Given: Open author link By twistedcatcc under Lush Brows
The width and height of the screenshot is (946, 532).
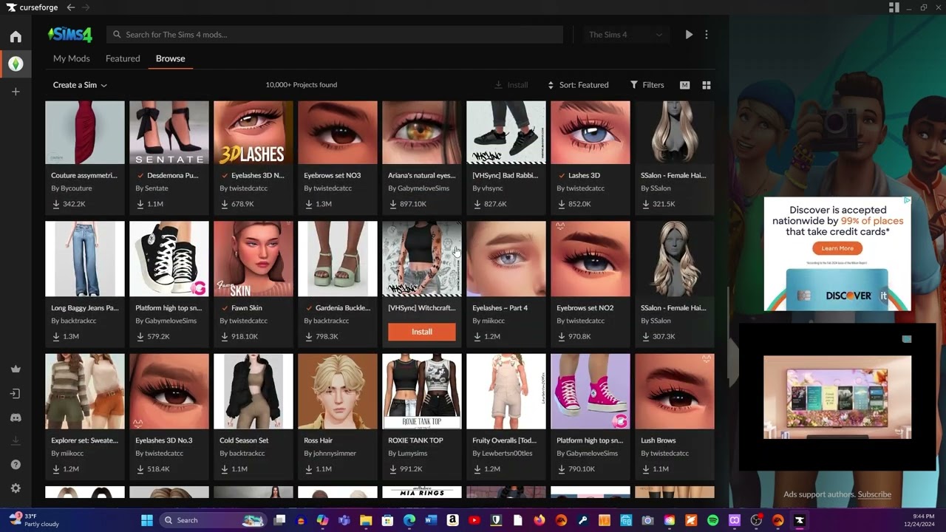Looking at the screenshot, I should point(665,453).
